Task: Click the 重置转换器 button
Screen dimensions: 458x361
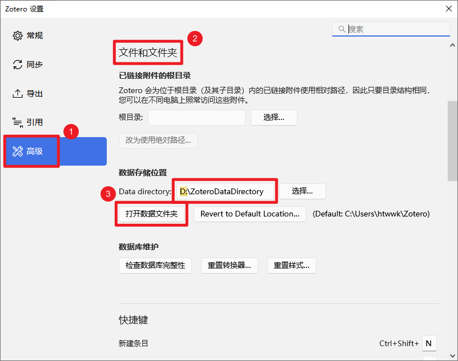Action: (229, 266)
